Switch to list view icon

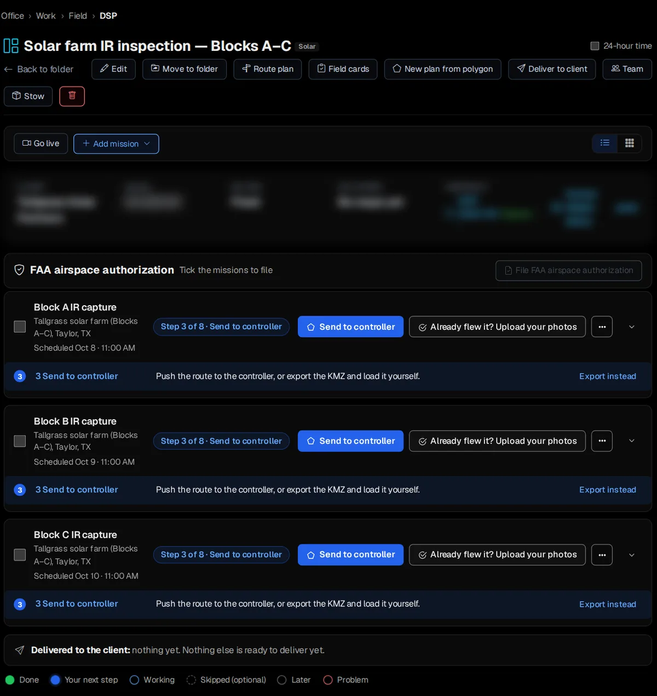point(605,143)
